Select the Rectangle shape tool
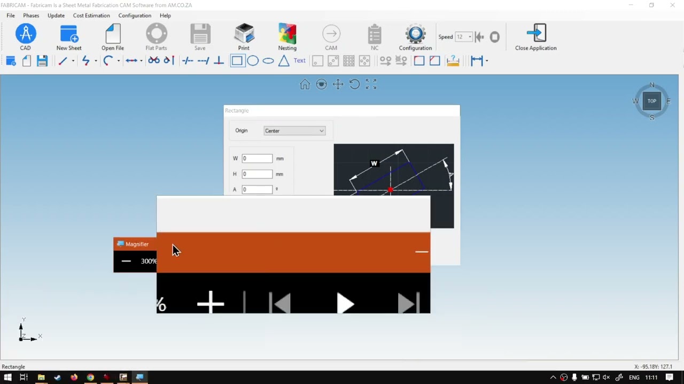The width and height of the screenshot is (684, 384). [x=237, y=61]
